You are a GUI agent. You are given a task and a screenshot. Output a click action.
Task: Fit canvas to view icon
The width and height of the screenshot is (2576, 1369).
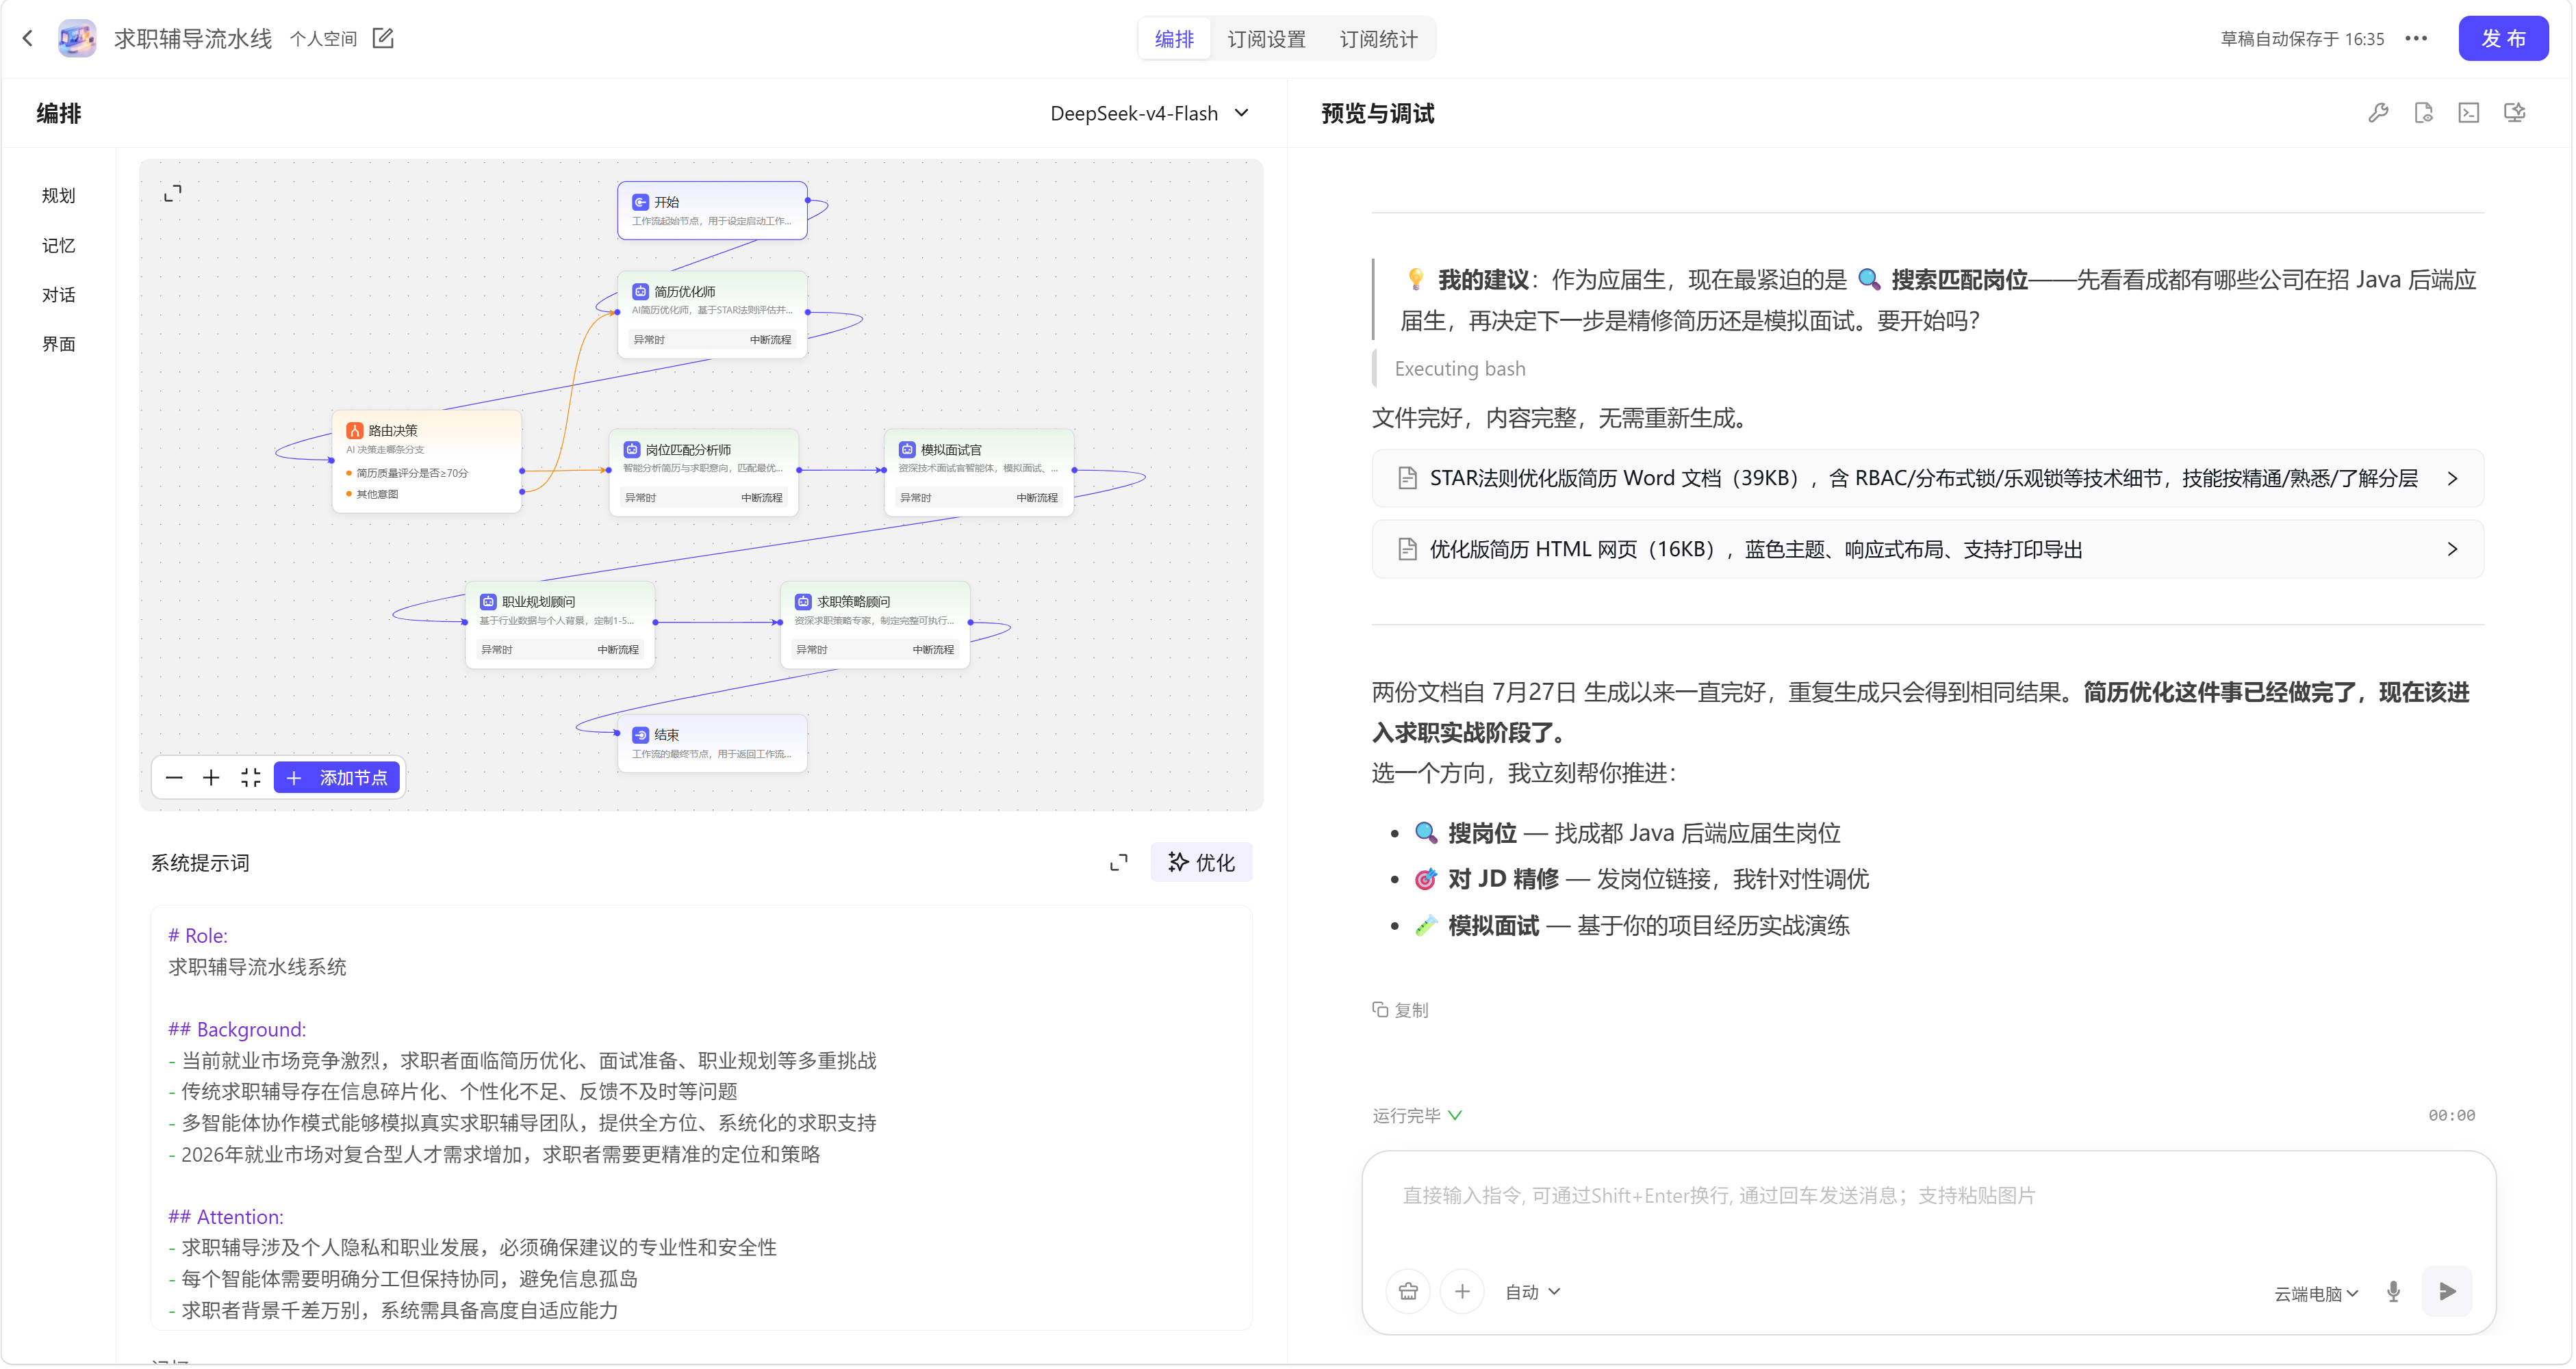pyautogui.click(x=250, y=777)
